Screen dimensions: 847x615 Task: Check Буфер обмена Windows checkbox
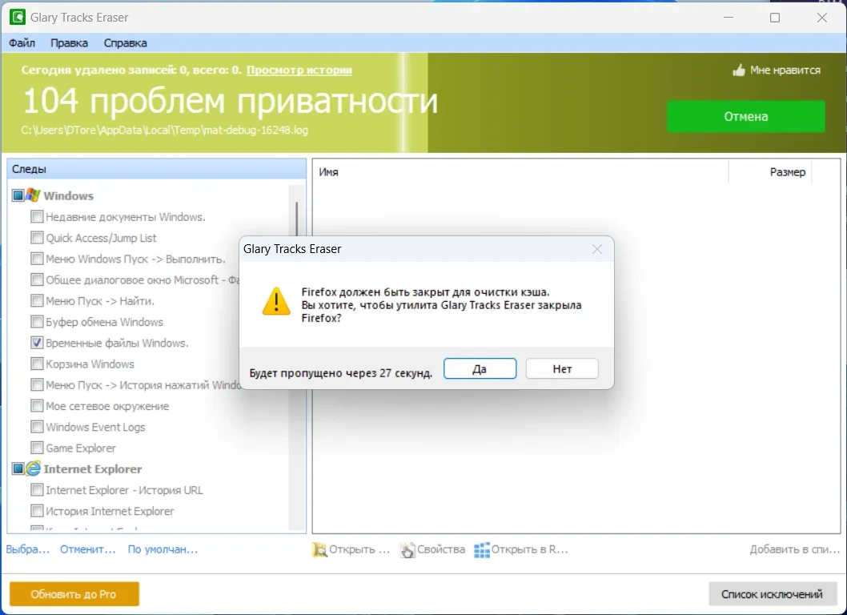(37, 322)
